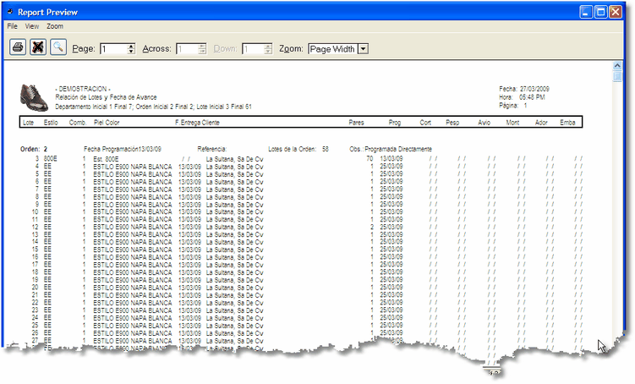Click the 'Orden: 2' label
This screenshot has height=384, width=635.
(x=34, y=149)
